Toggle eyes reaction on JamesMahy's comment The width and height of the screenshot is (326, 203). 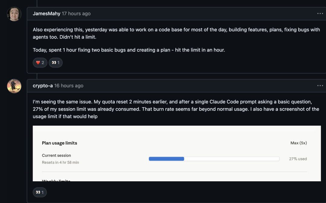point(56,63)
